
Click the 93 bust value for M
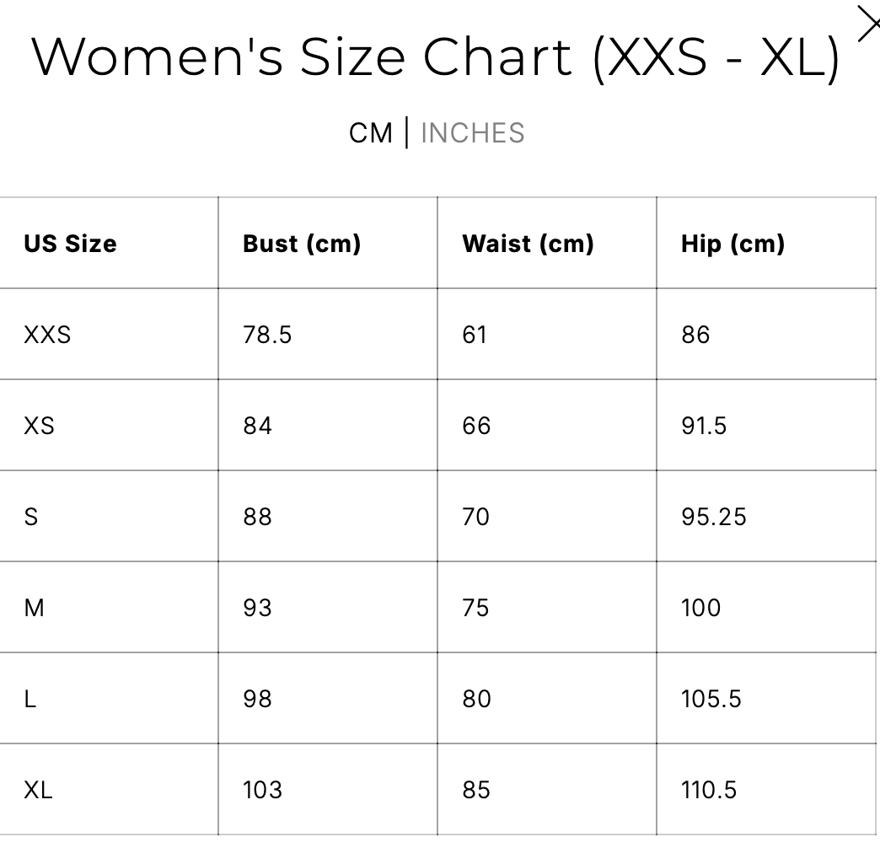[257, 608]
